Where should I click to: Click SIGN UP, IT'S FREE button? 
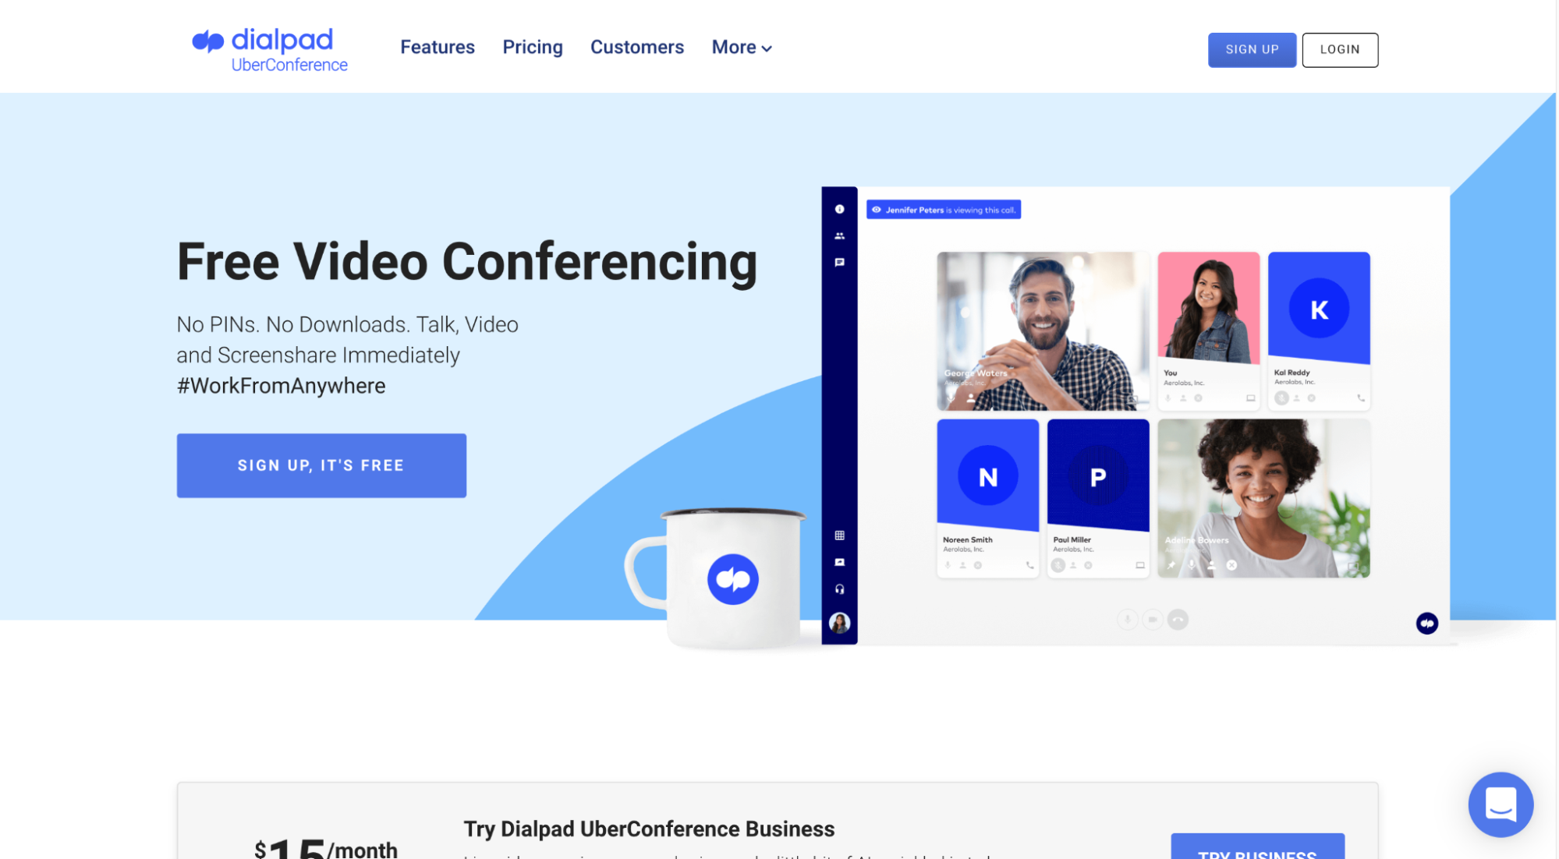[321, 465]
